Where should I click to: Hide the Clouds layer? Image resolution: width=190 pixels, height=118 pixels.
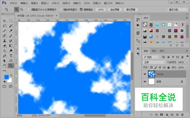[145, 74]
